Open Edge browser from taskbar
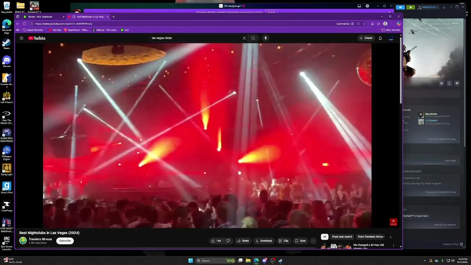 256,261
